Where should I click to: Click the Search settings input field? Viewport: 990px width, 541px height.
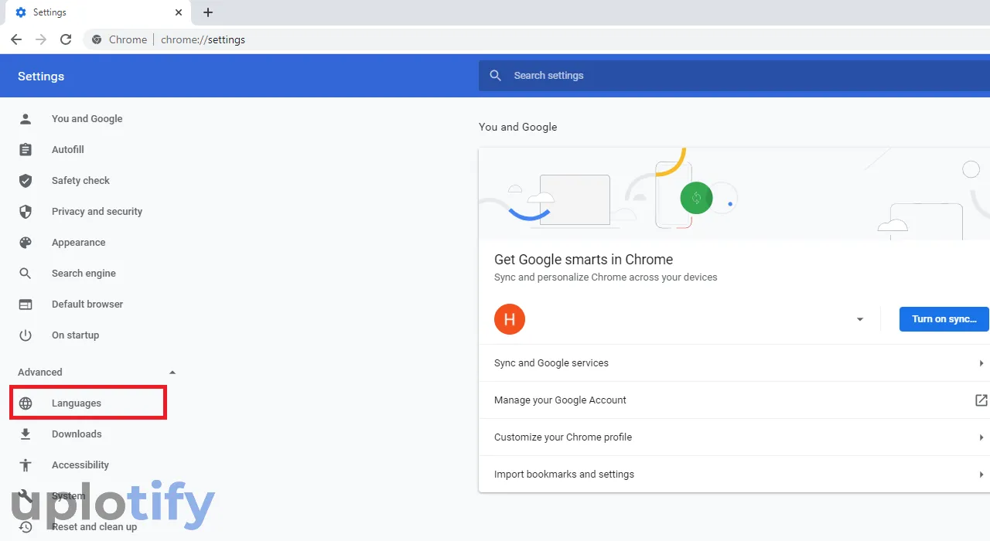click(734, 76)
